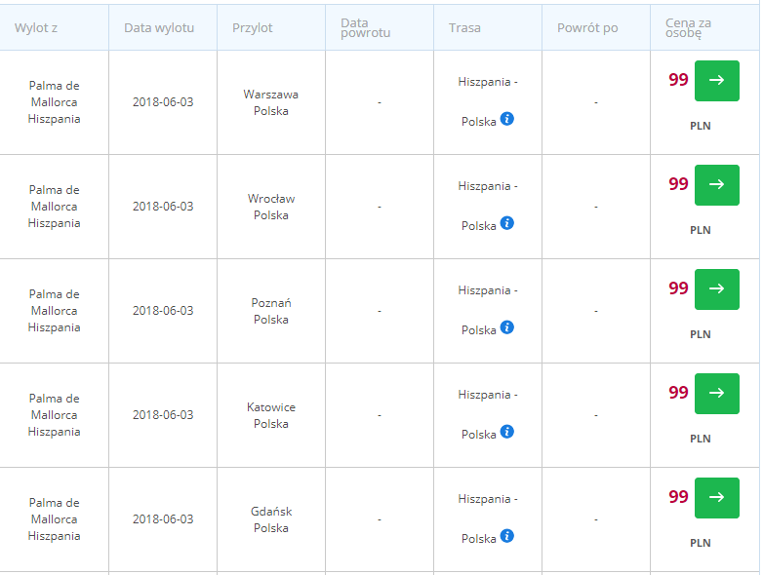This screenshot has width=763, height=575.
Task: Click the 99 price in Gdańsk row
Action: click(678, 497)
